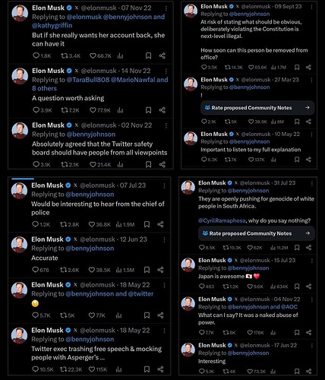Open more options on 12 Jun 23 tweet
This screenshot has height=380, width=325.
tap(164, 239)
